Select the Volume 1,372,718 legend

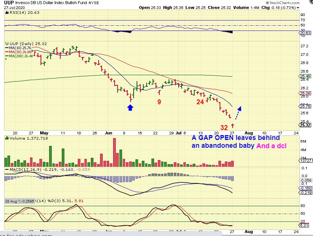click(x=29, y=138)
